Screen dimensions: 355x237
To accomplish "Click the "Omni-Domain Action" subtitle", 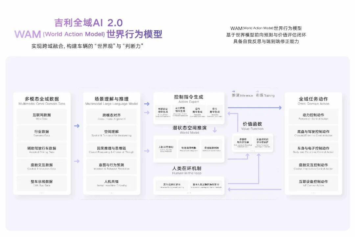I will click(313, 104).
